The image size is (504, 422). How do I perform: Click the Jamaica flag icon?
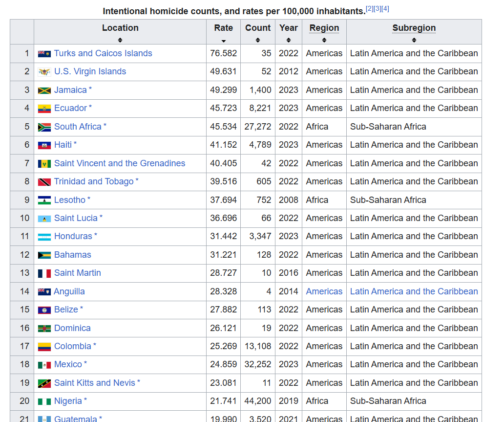coord(44,90)
